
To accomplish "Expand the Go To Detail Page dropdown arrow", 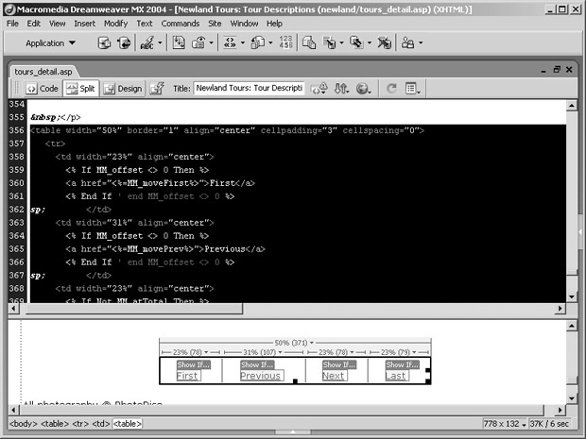I will click(x=270, y=42).
